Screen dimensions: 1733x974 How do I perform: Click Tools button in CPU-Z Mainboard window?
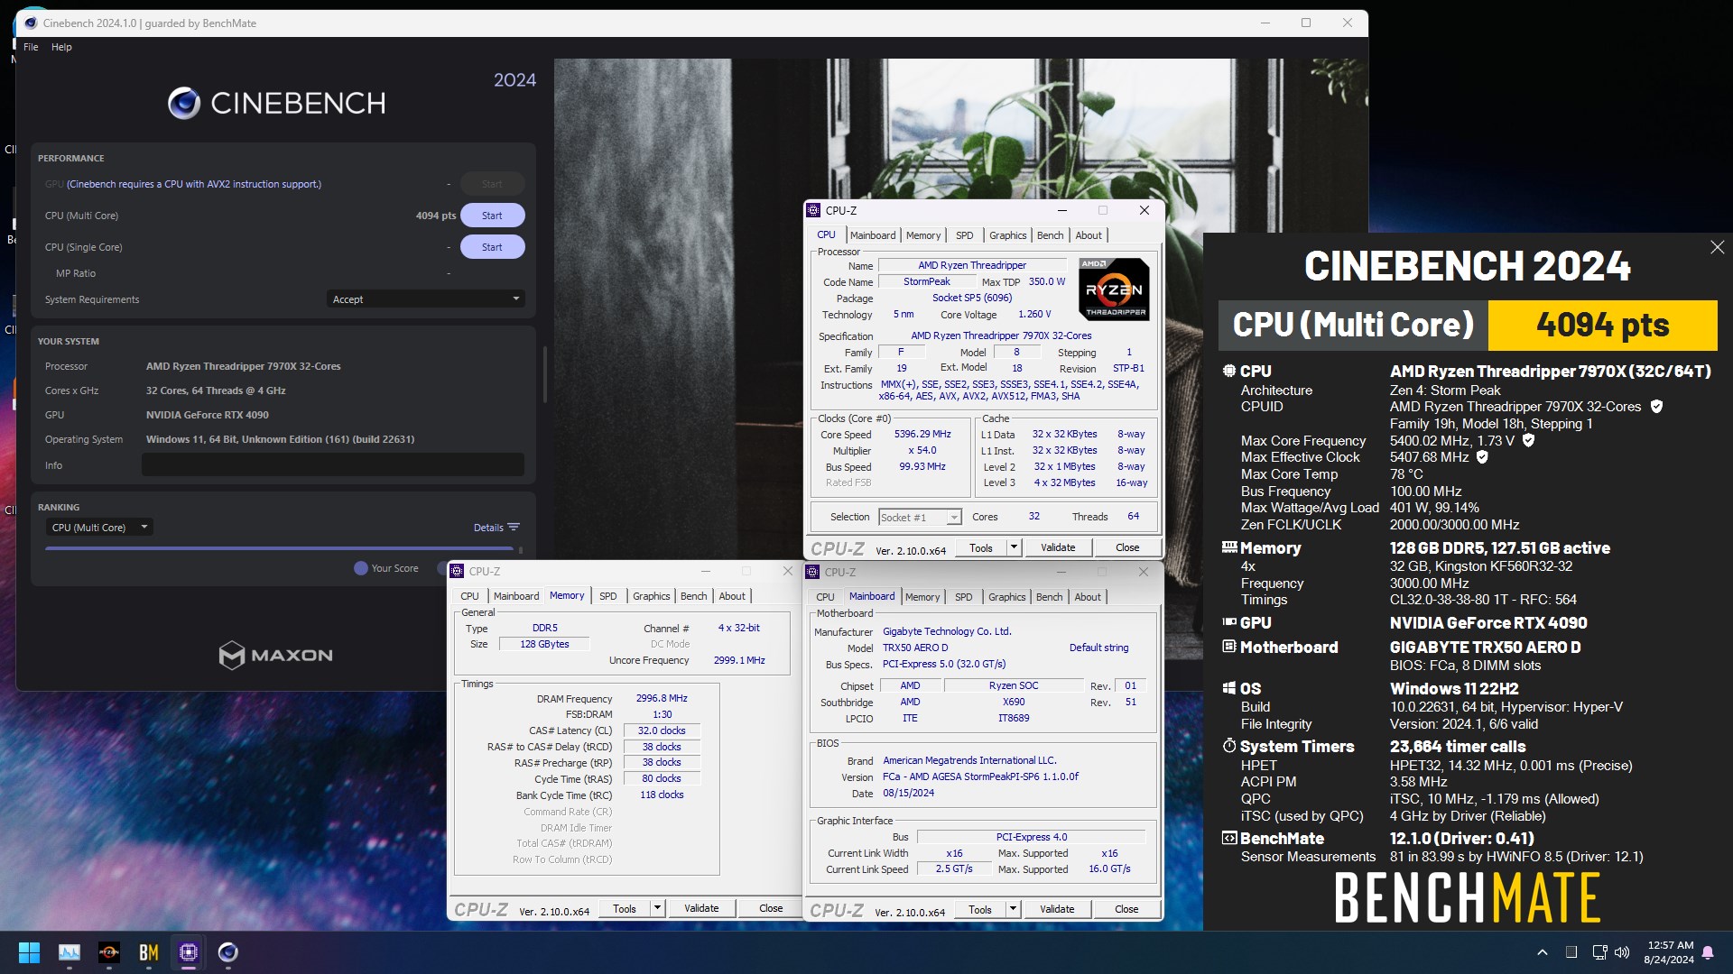click(980, 909)
